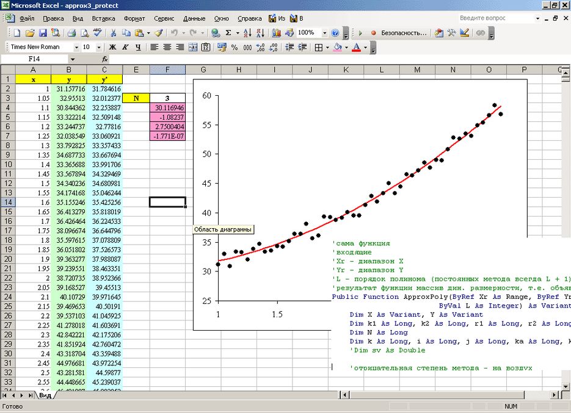Click the Copy icon

[x=126, y=33]
